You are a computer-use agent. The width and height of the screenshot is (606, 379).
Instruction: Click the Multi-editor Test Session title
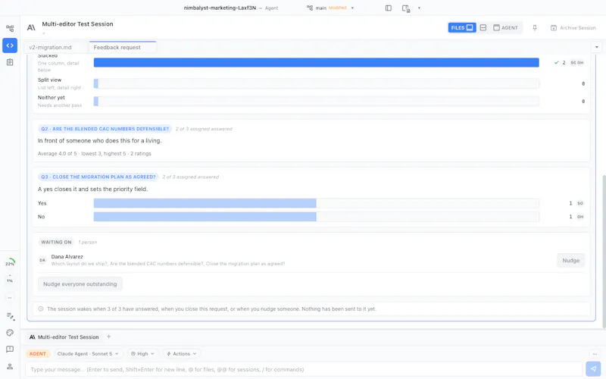click(x=78, y=24)
